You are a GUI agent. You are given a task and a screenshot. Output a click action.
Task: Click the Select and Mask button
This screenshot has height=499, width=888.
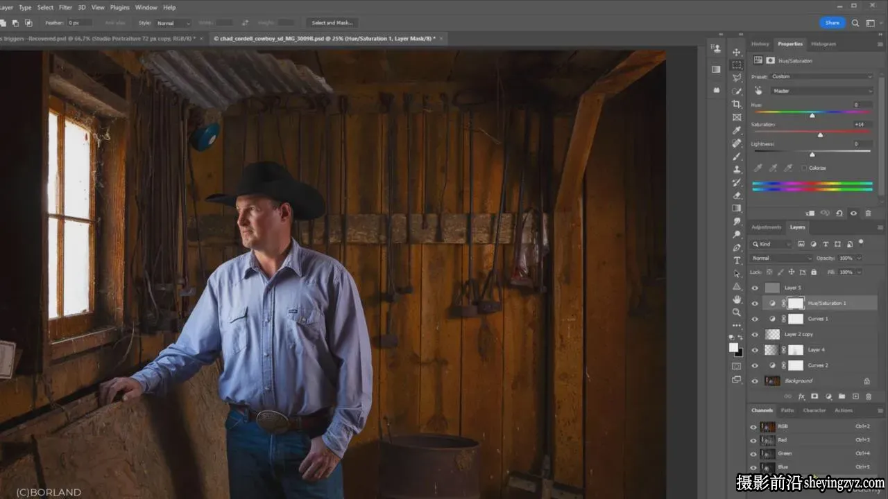tap(332, 23)
